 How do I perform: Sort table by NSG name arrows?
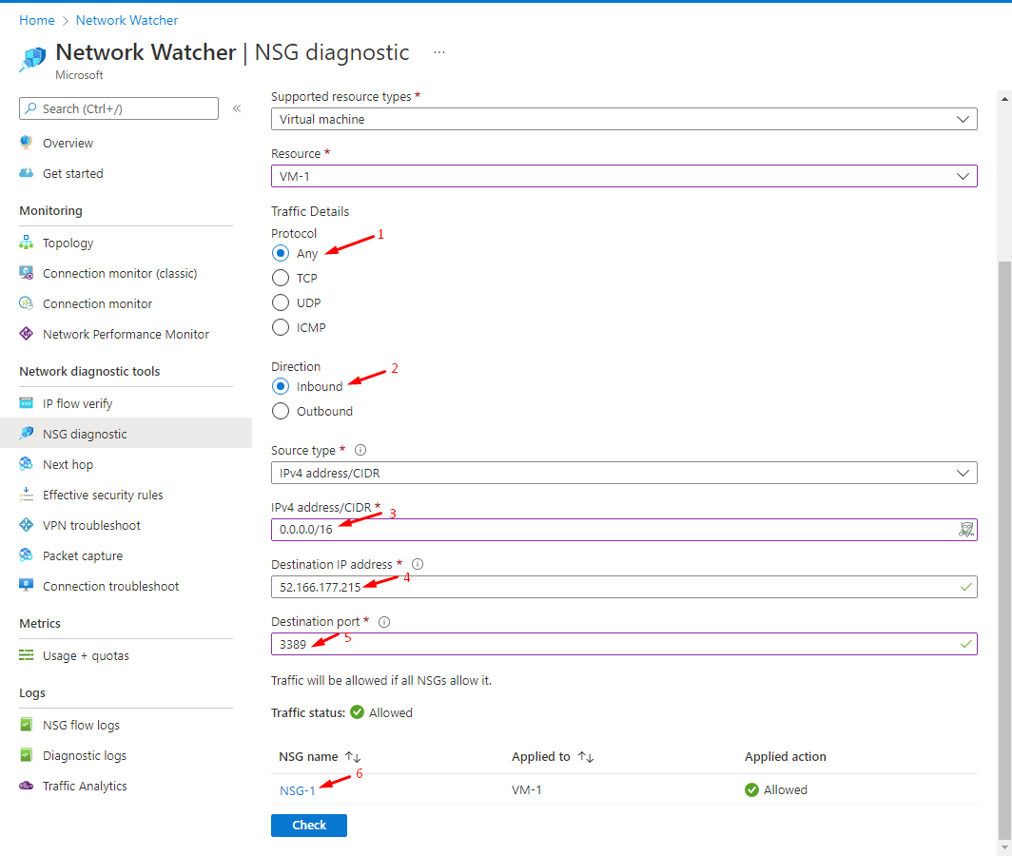353,756
